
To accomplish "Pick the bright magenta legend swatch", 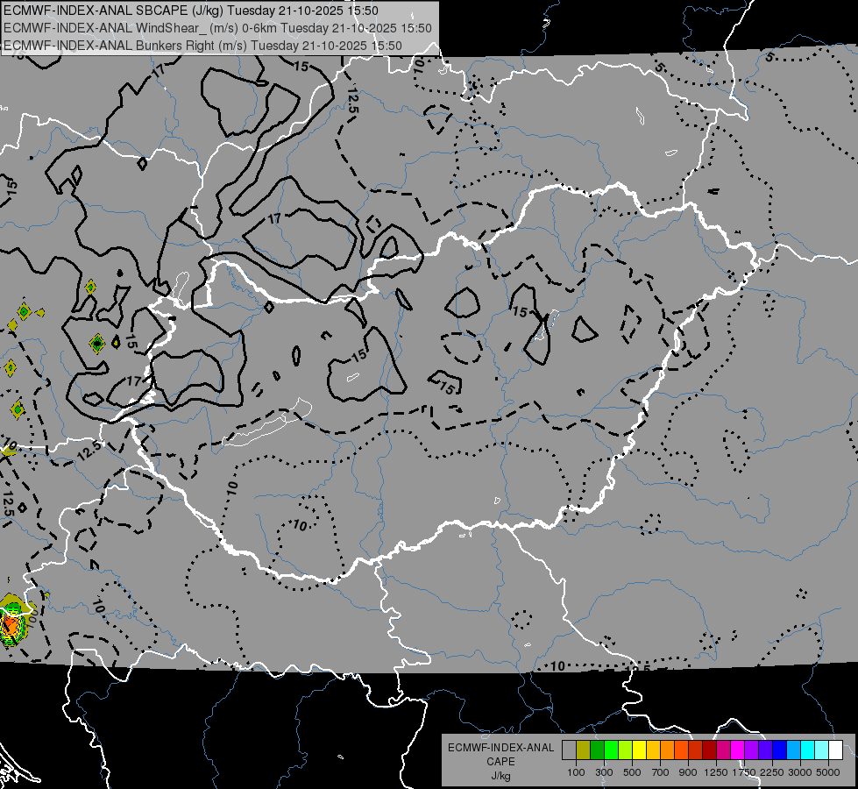I will 737,750.
